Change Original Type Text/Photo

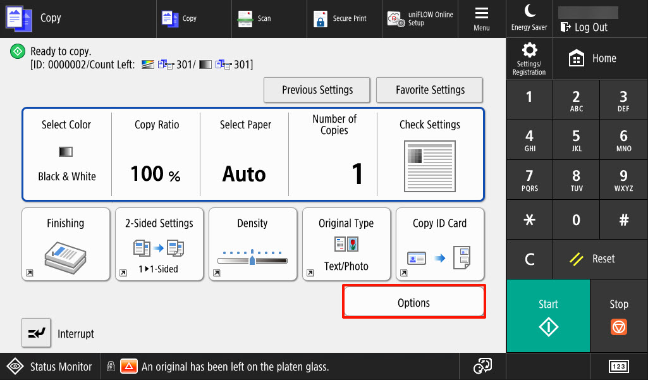(x=346, y=244)
